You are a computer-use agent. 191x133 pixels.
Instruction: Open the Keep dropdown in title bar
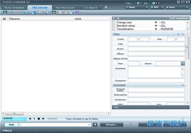pos(137,7)
